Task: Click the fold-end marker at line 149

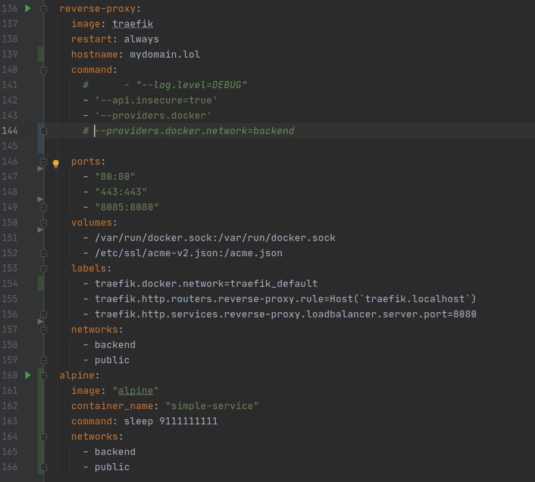Action: [44, 207]
